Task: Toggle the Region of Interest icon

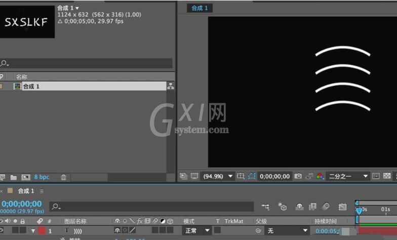Action: point(376,176)
